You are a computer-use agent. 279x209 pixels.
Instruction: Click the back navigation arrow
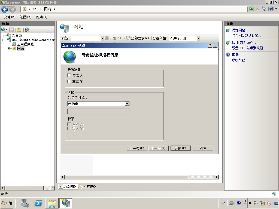tap(5, 9)
